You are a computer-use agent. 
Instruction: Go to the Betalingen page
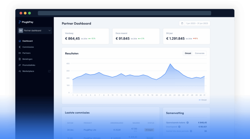click(27, 59)
